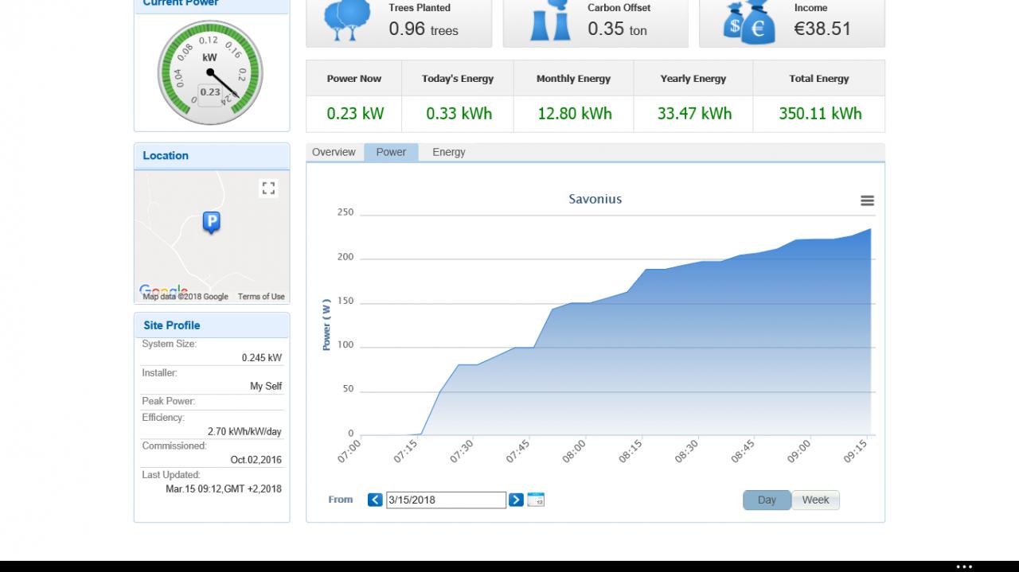
Task: Click the Power Now value 0.23 kW
Action: pyautogui.click(x=355, y=114)
